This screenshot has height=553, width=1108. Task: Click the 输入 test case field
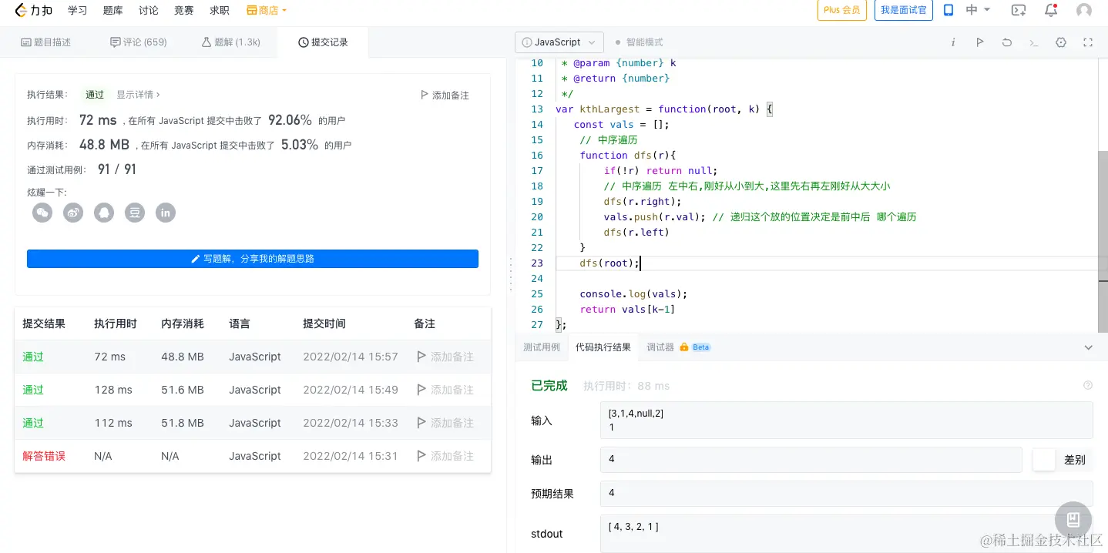click(x=846, y=420)
